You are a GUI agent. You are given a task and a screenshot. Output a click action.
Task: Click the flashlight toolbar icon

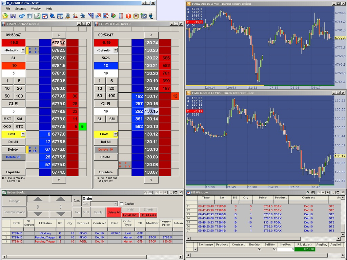click(x=22, y=16)
